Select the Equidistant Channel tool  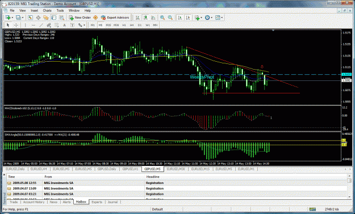(49, 25)
